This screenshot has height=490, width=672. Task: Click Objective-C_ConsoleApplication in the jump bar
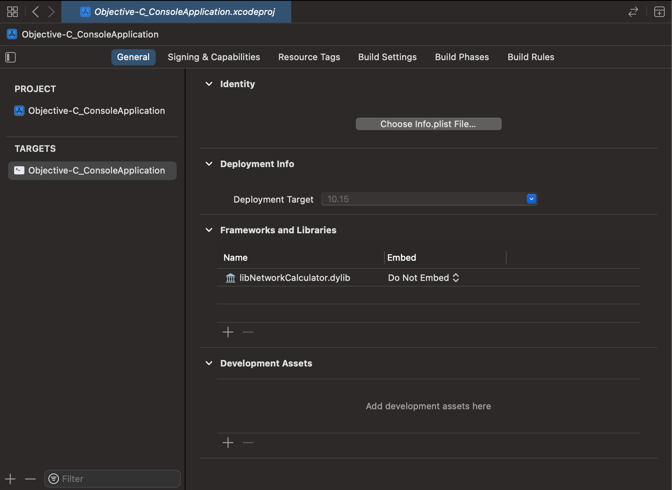pos(90,34)
